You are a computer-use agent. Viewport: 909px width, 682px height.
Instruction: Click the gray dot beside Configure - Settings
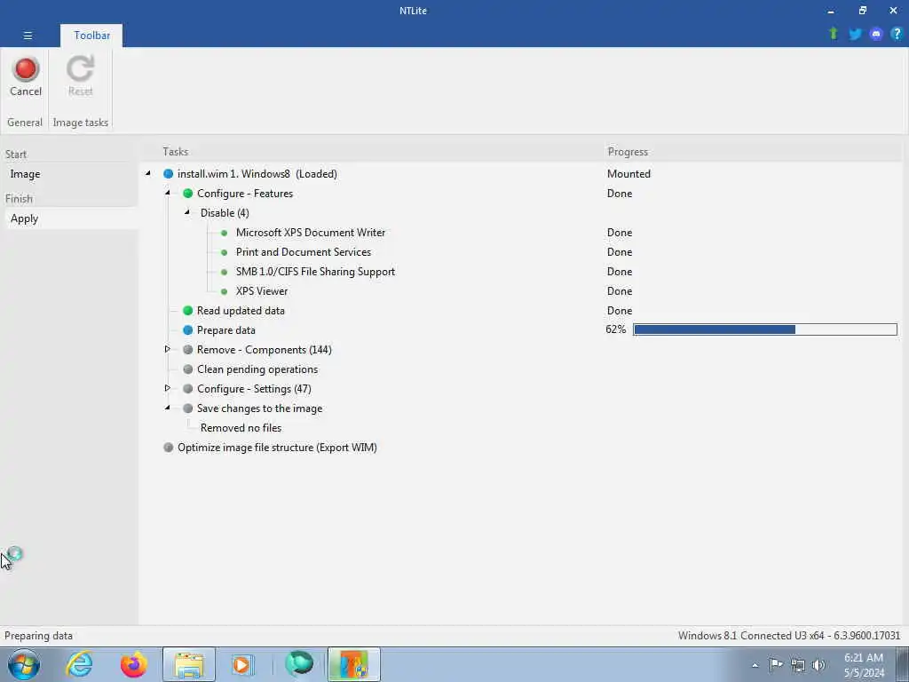click(188, 389)
